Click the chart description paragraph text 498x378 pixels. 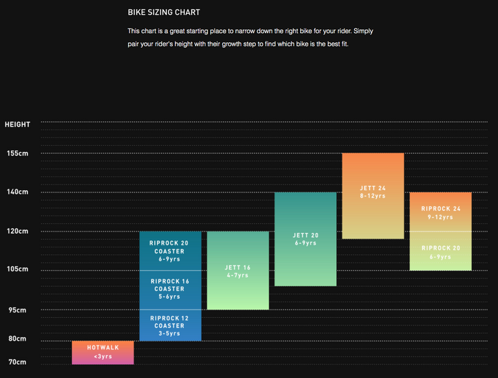pos(250,37)
